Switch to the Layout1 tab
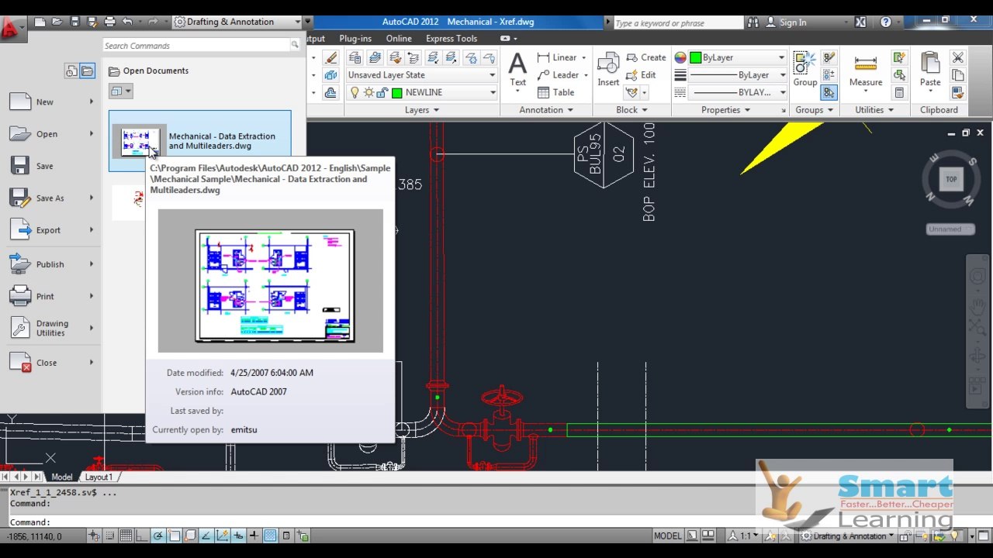 tap(99, 477)
